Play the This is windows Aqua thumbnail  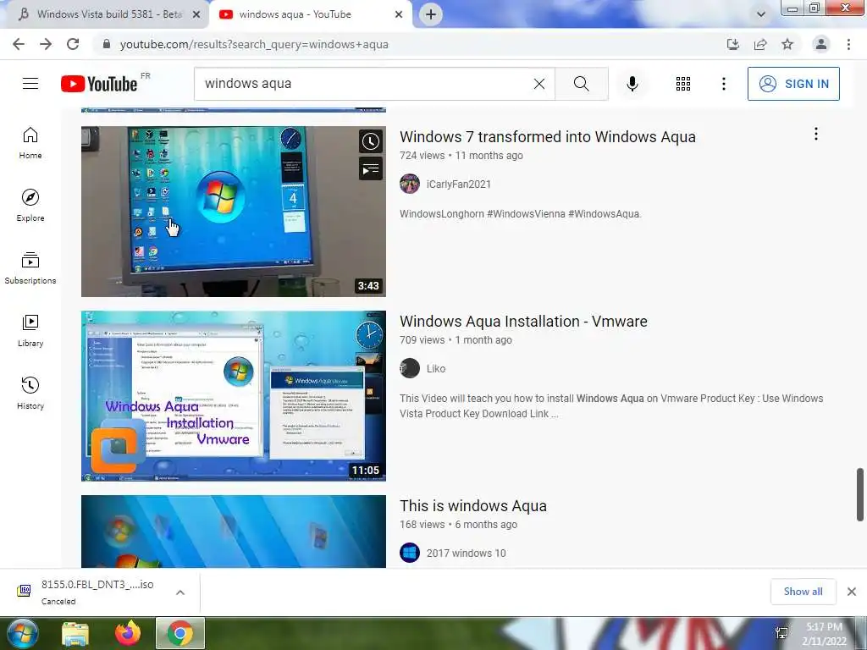(x=234, y=532)
